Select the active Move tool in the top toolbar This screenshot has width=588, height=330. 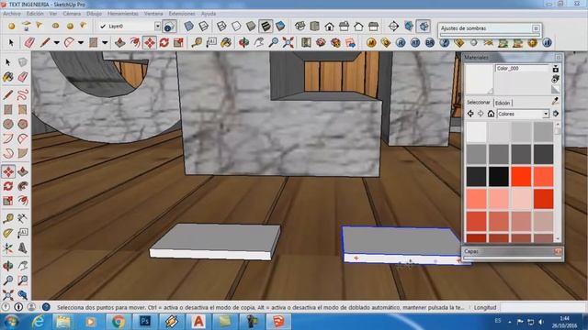coord(149,43)
